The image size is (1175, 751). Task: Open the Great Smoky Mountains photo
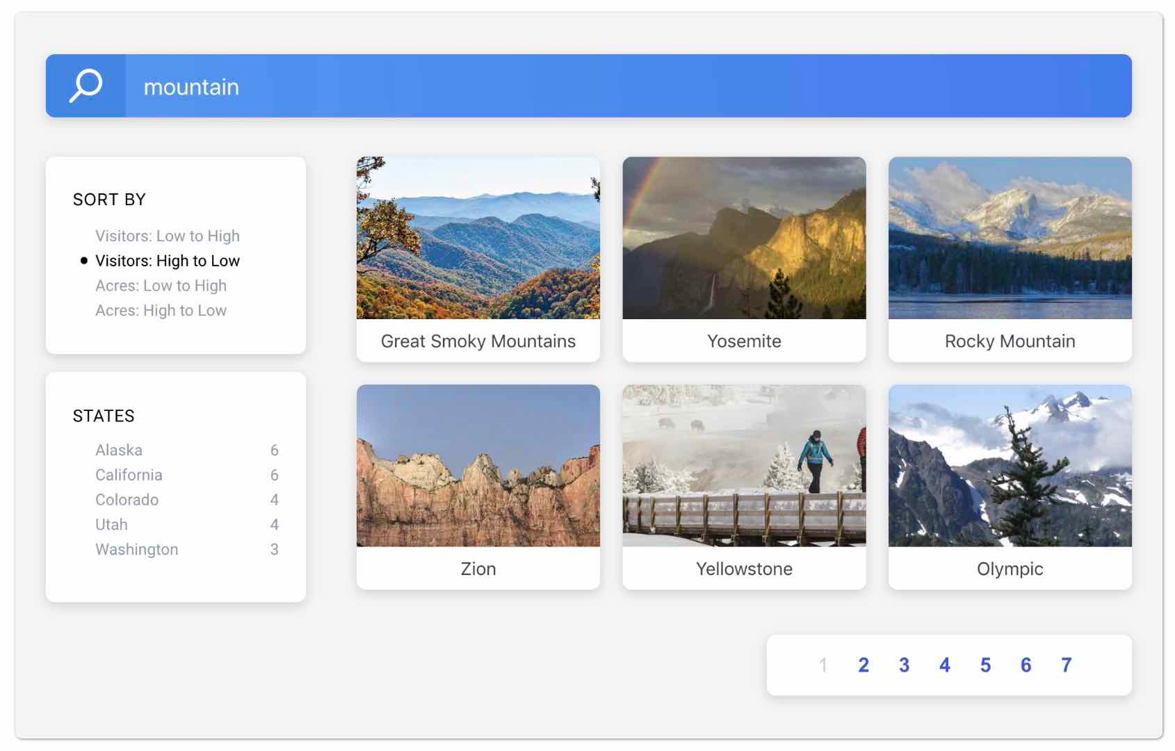[x=478, y=238]
